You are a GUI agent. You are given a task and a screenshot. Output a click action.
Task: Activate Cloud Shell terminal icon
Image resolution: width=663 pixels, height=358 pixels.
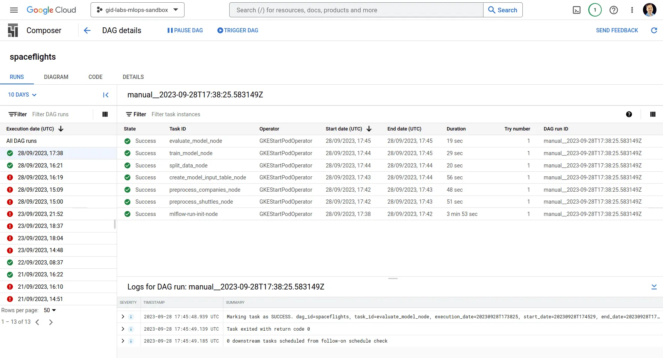[x=576, y=10]
